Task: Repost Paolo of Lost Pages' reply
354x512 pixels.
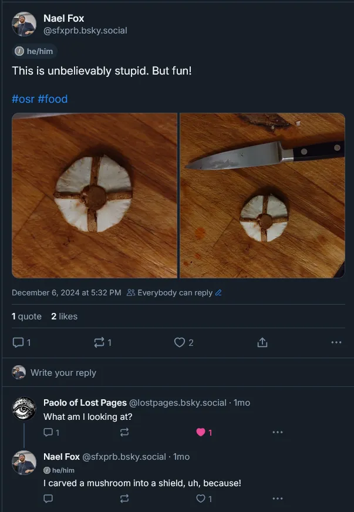Action: tap(124, 432)
